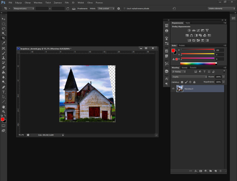237x181 pixels.
Task: Select the Zoom tool
Action: pos(3,112)
